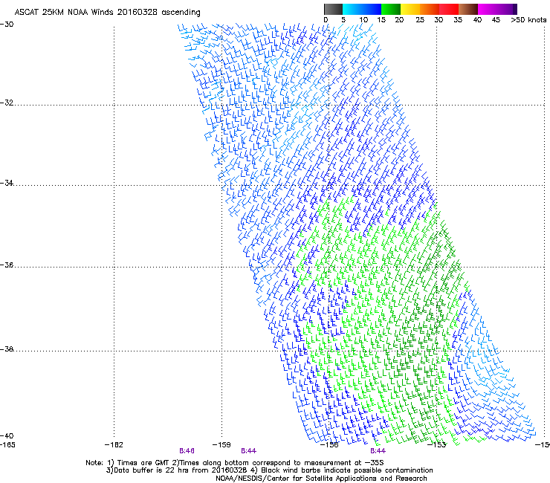The height and width of the screenshot is (483, 550).
Task: Click the '8:44' time stamp right of -156
Action: pos(378,451)
